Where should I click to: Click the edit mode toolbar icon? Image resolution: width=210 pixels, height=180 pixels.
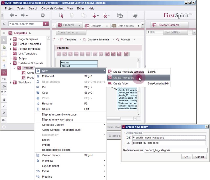click(61, 16)
